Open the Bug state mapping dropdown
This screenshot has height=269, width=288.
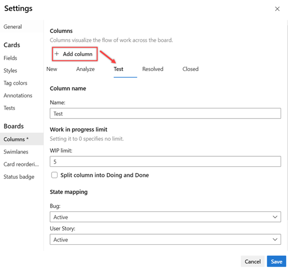[x=165, y=217]
